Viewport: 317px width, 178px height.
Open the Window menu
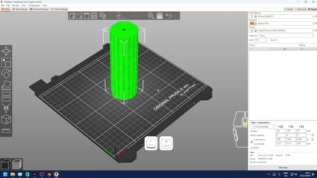coord(16,5)
